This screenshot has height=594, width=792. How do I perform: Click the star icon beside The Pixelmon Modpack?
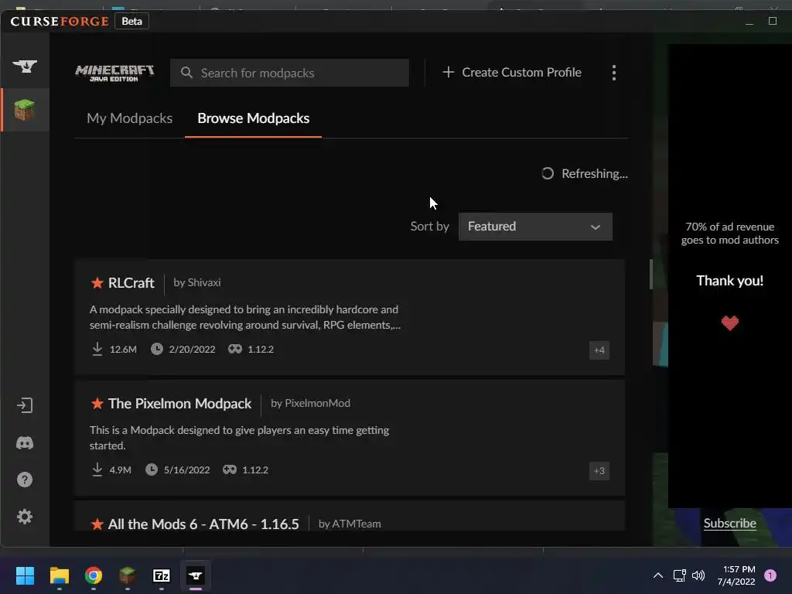point(97,404)
